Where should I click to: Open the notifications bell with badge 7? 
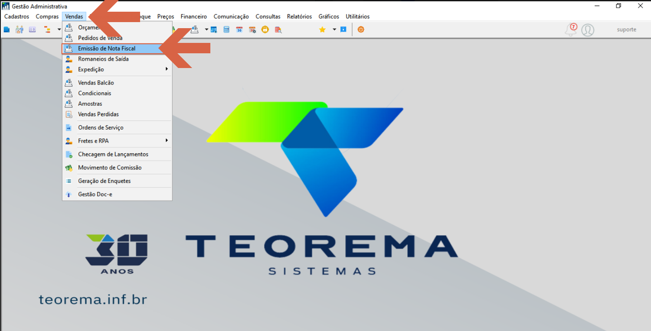point(571,29)
